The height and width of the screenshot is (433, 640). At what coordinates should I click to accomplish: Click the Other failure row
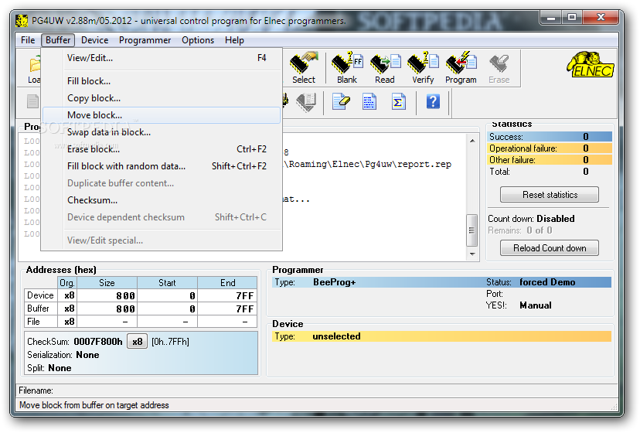(550, 160)
